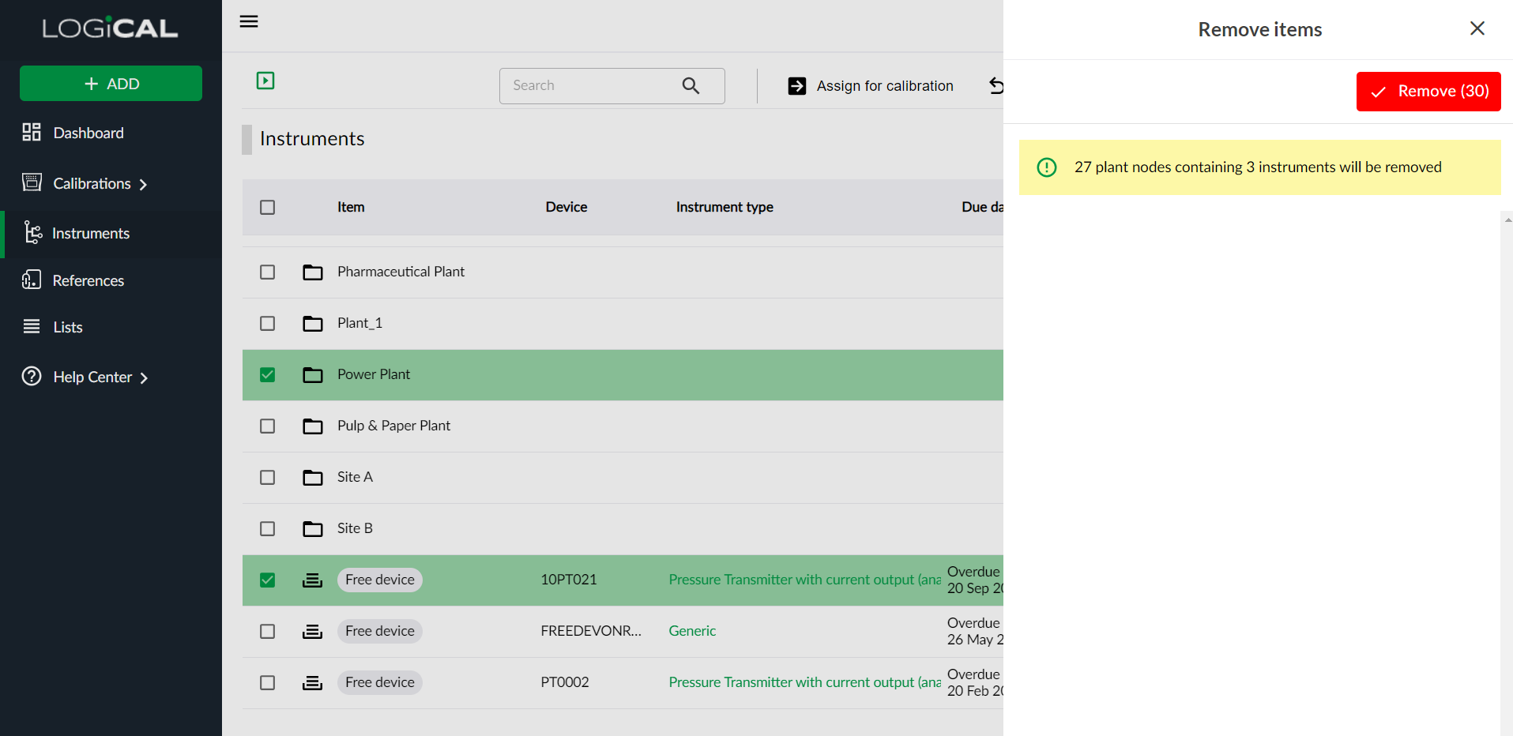Check the Site B checkbox
Viewport: 1513px width, 736px height.
tap(268, 529)
